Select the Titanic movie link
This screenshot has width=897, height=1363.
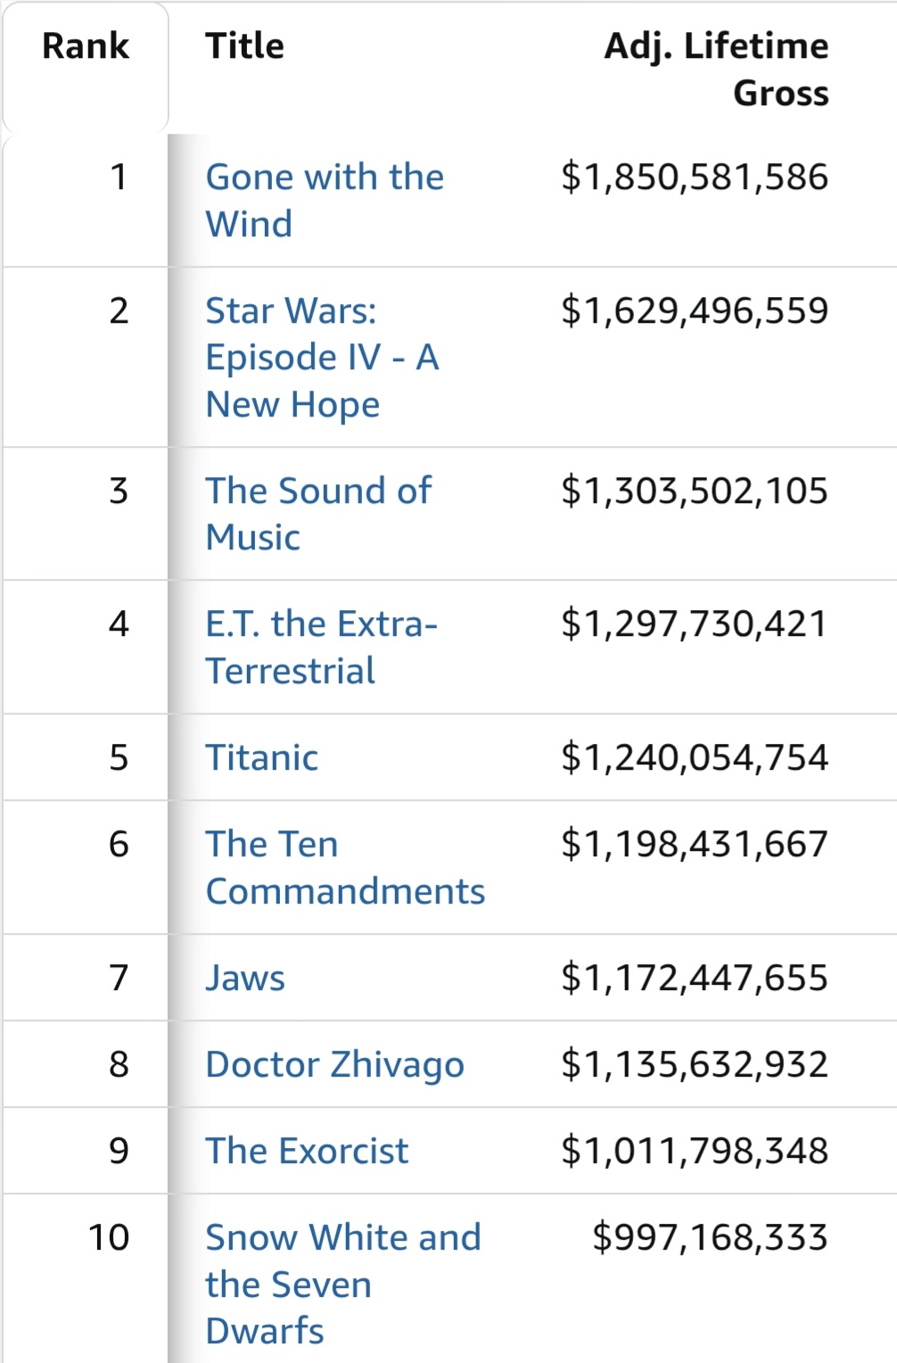click(261, 757)
